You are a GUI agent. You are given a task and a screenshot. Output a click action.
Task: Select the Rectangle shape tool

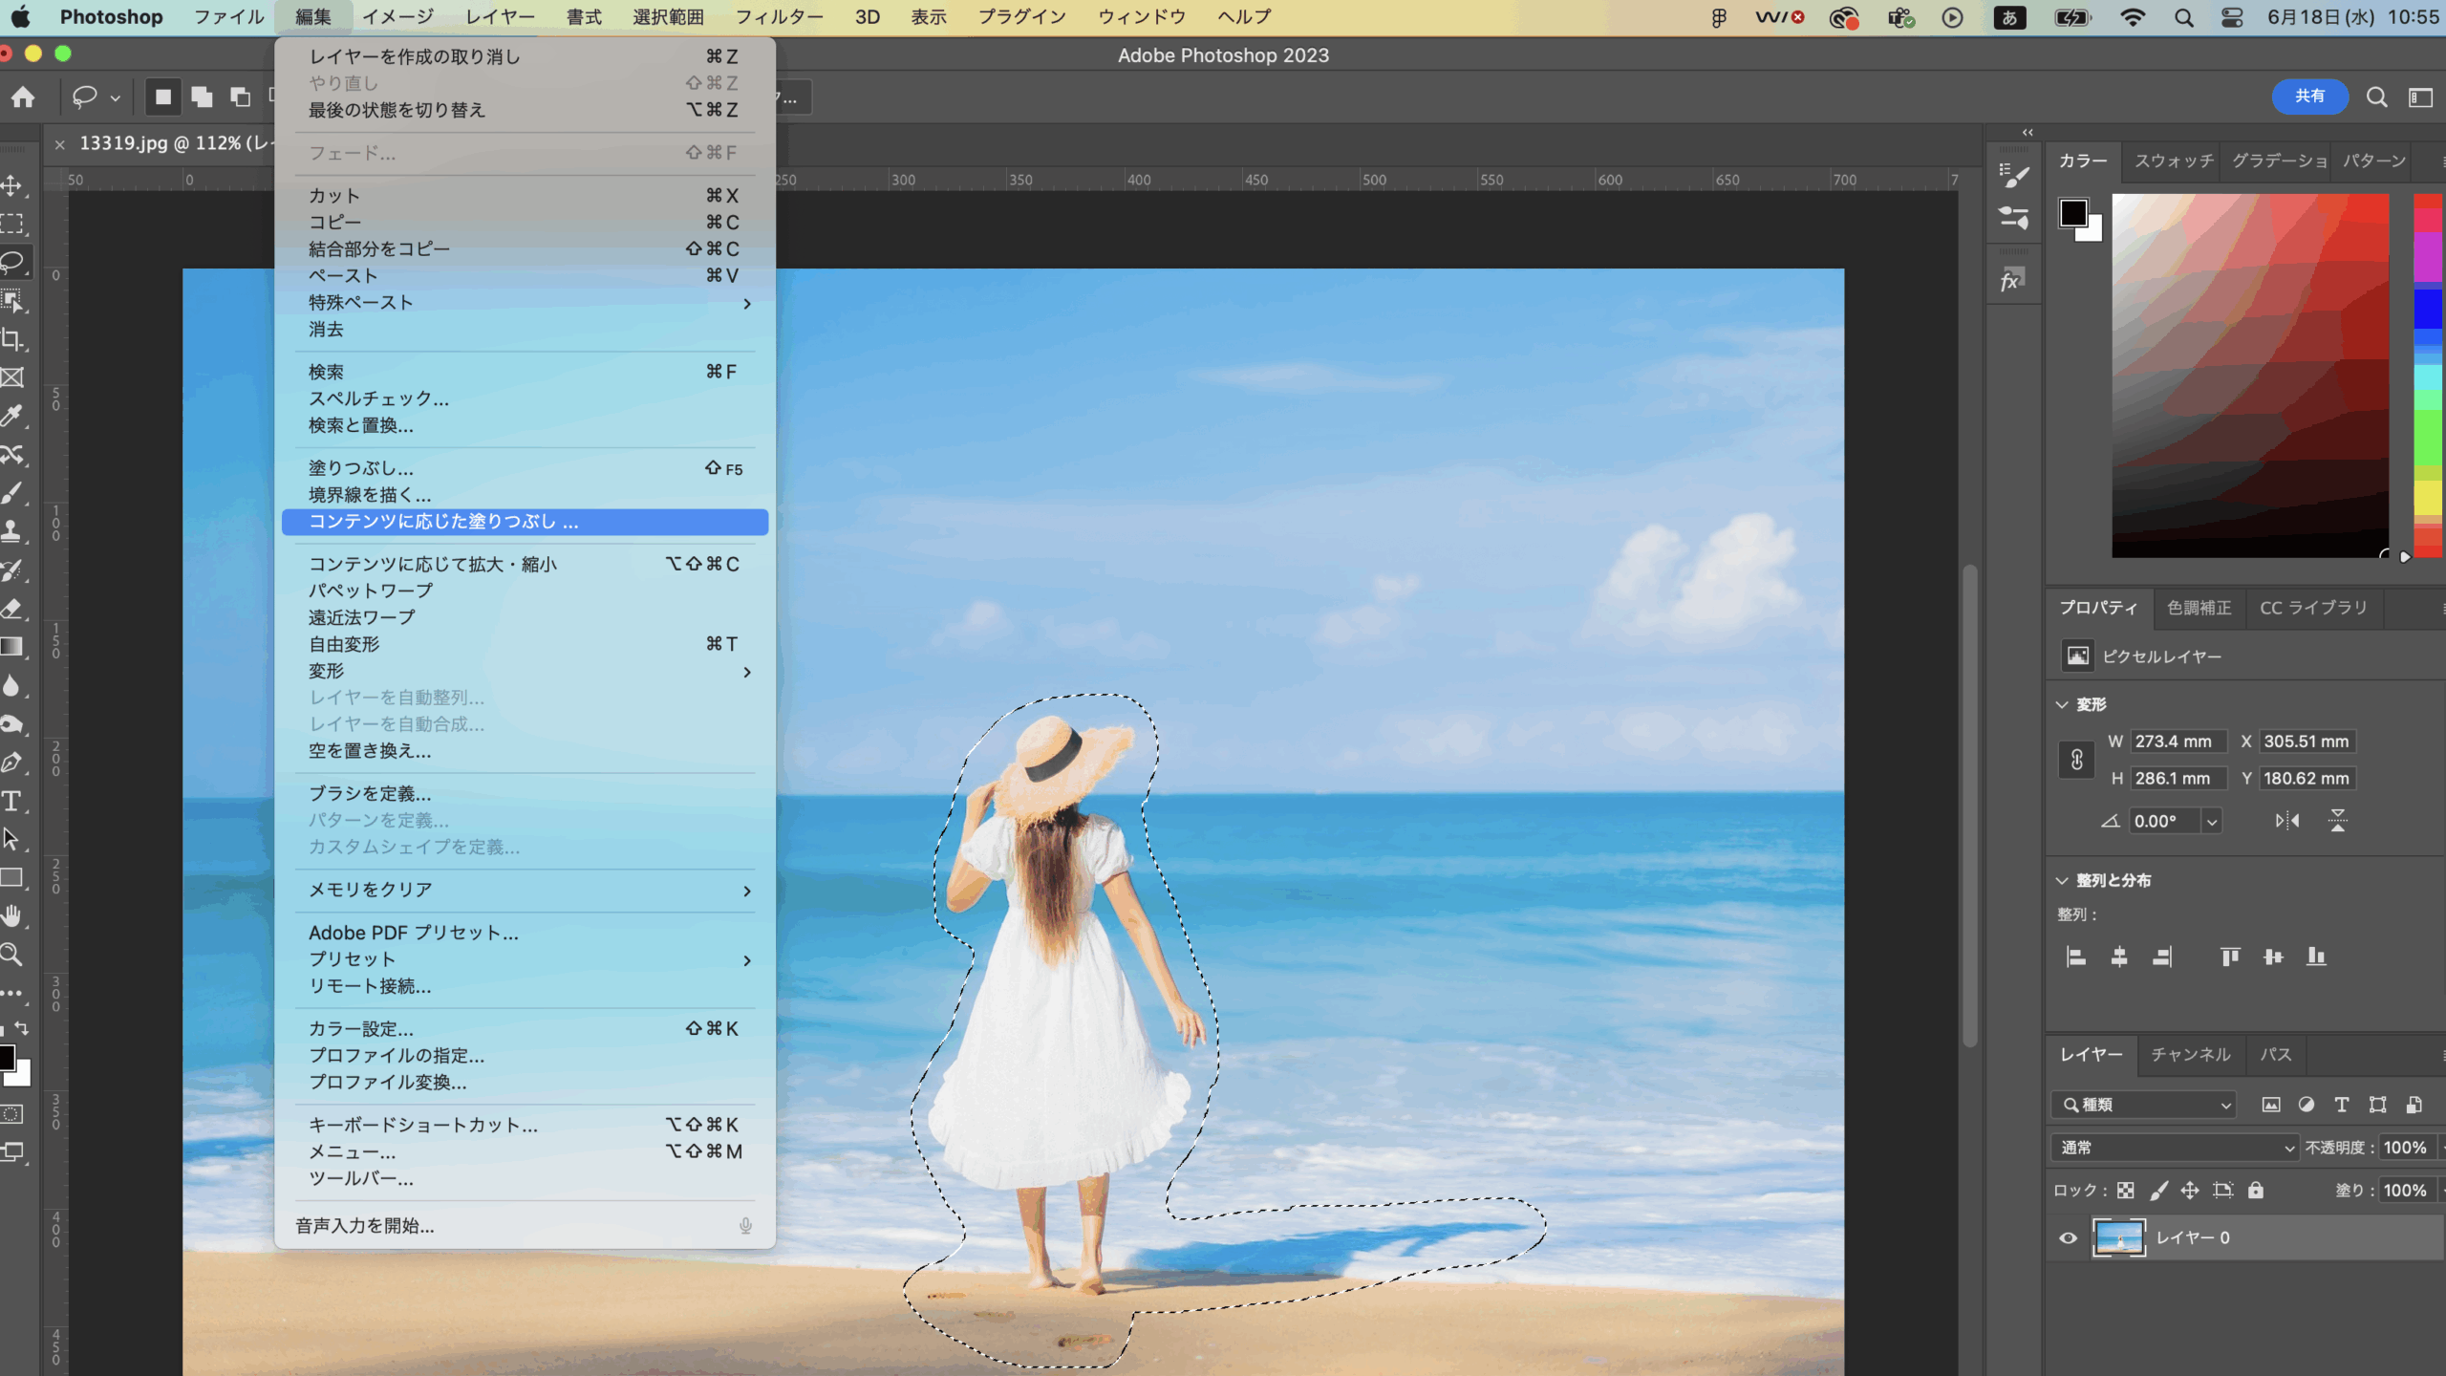click(12, 877)
